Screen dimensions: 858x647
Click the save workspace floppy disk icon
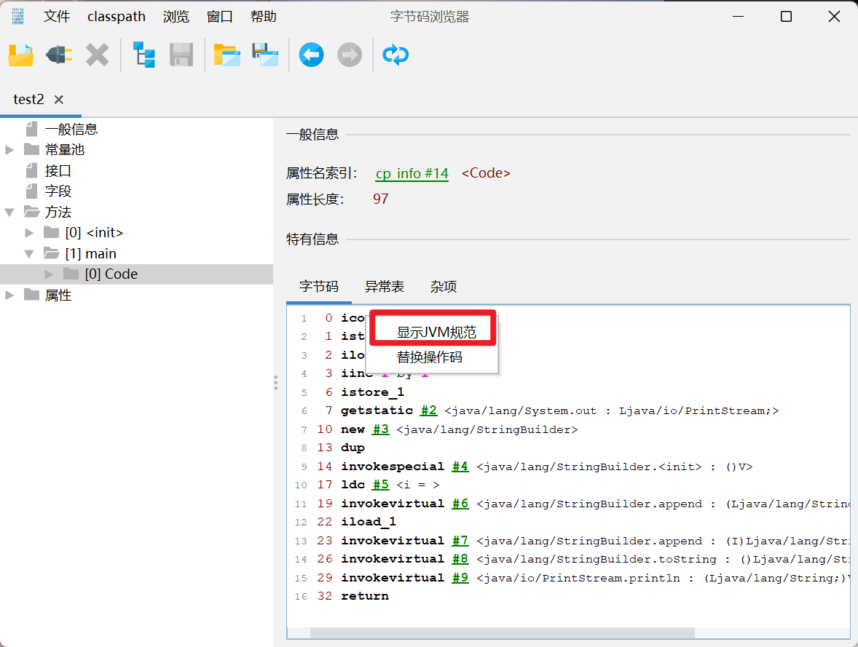265,55
